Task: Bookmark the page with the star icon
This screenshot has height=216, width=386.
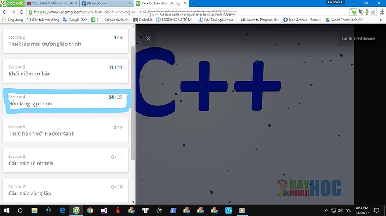Action: tap(373, 12)
